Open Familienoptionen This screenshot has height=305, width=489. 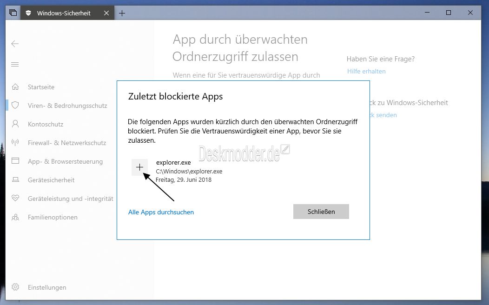53,218
